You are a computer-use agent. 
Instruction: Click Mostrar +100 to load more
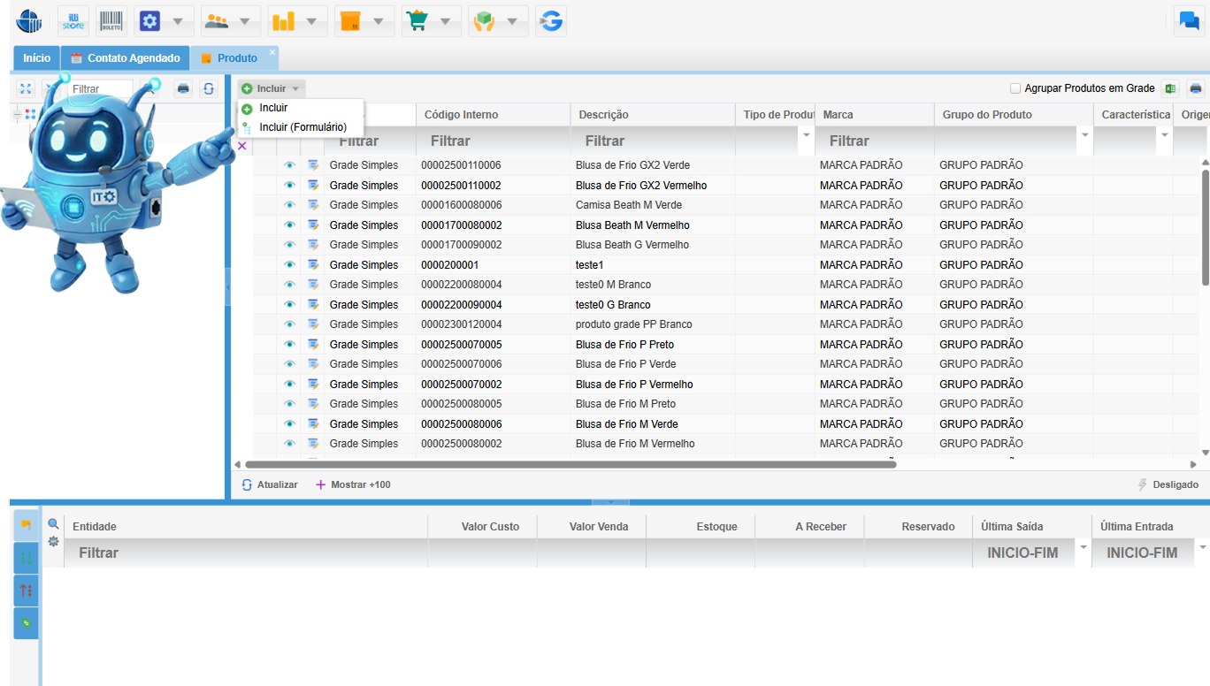click(x=353, y=484)
